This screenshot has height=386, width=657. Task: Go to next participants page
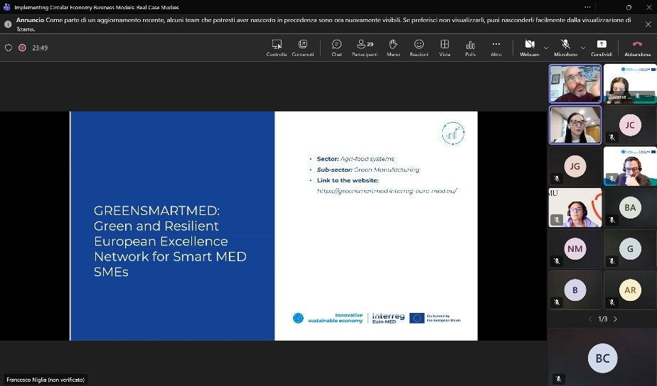(616, 319)
